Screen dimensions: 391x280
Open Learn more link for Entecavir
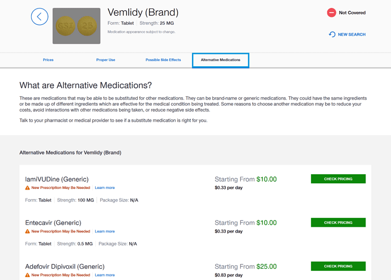click(105, 231)
